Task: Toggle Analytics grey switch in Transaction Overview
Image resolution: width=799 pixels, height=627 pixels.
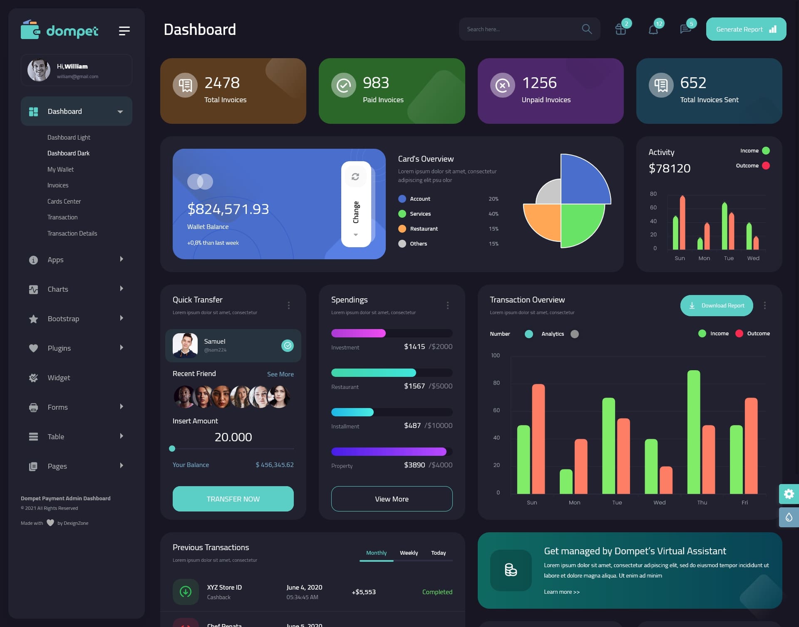Action: tap(574, 334)
